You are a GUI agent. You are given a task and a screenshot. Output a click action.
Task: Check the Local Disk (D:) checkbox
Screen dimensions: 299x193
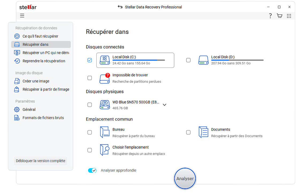pyautogui.click(x=188, y=60)
